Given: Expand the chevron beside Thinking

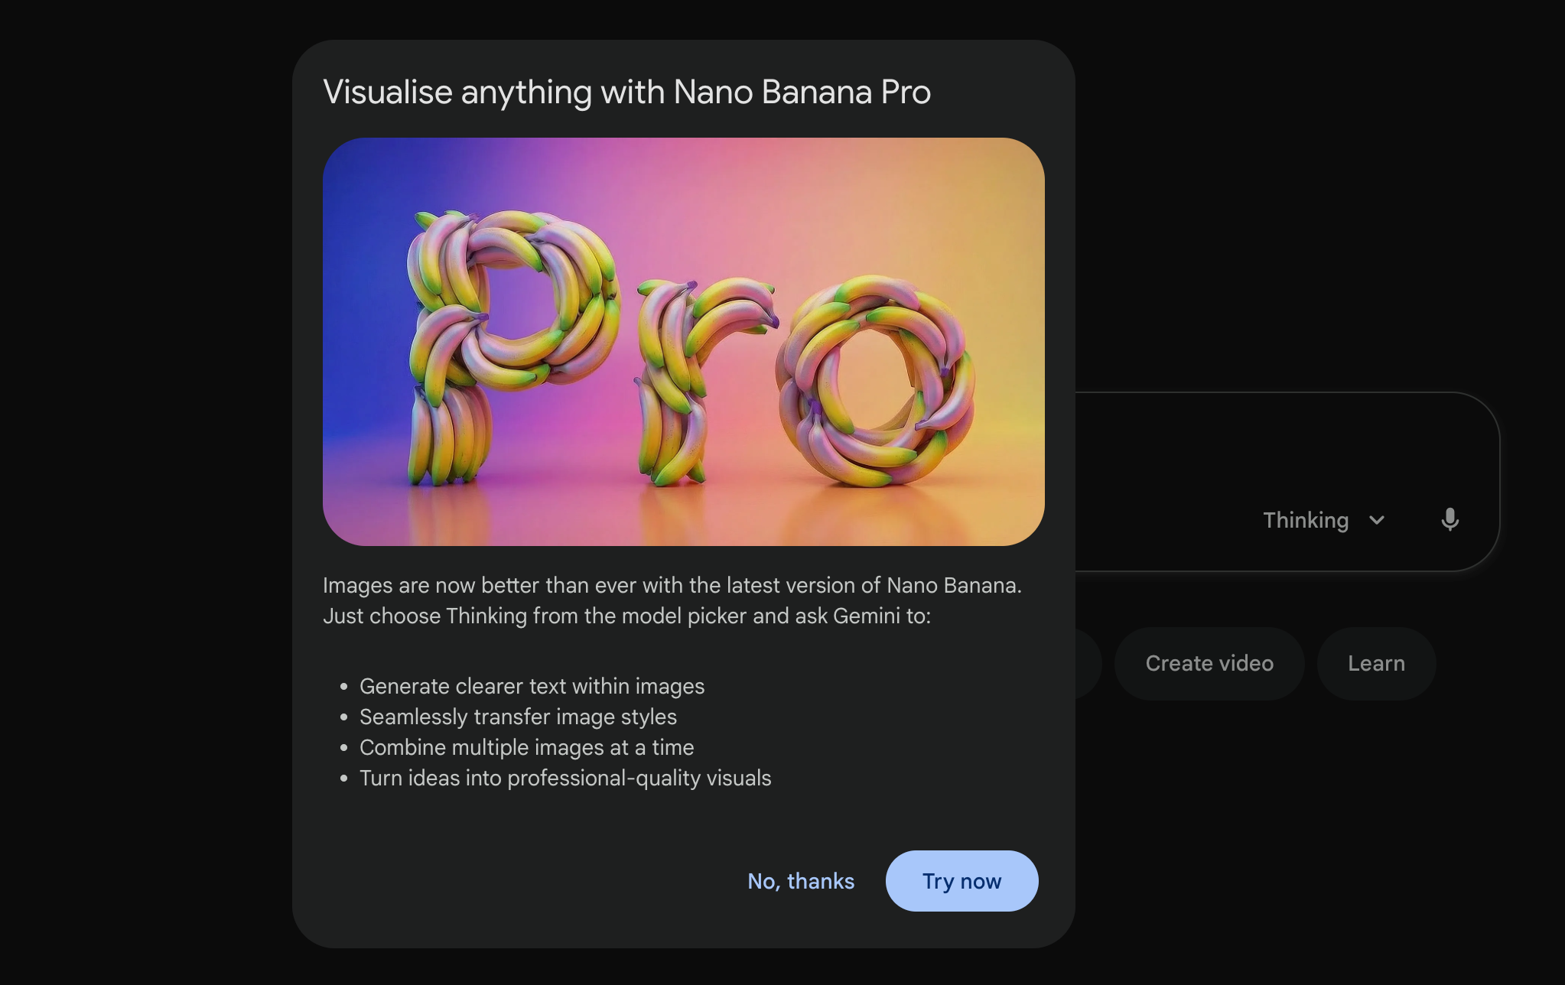Looking at the screenshot, I should (x=1377, y=520).
